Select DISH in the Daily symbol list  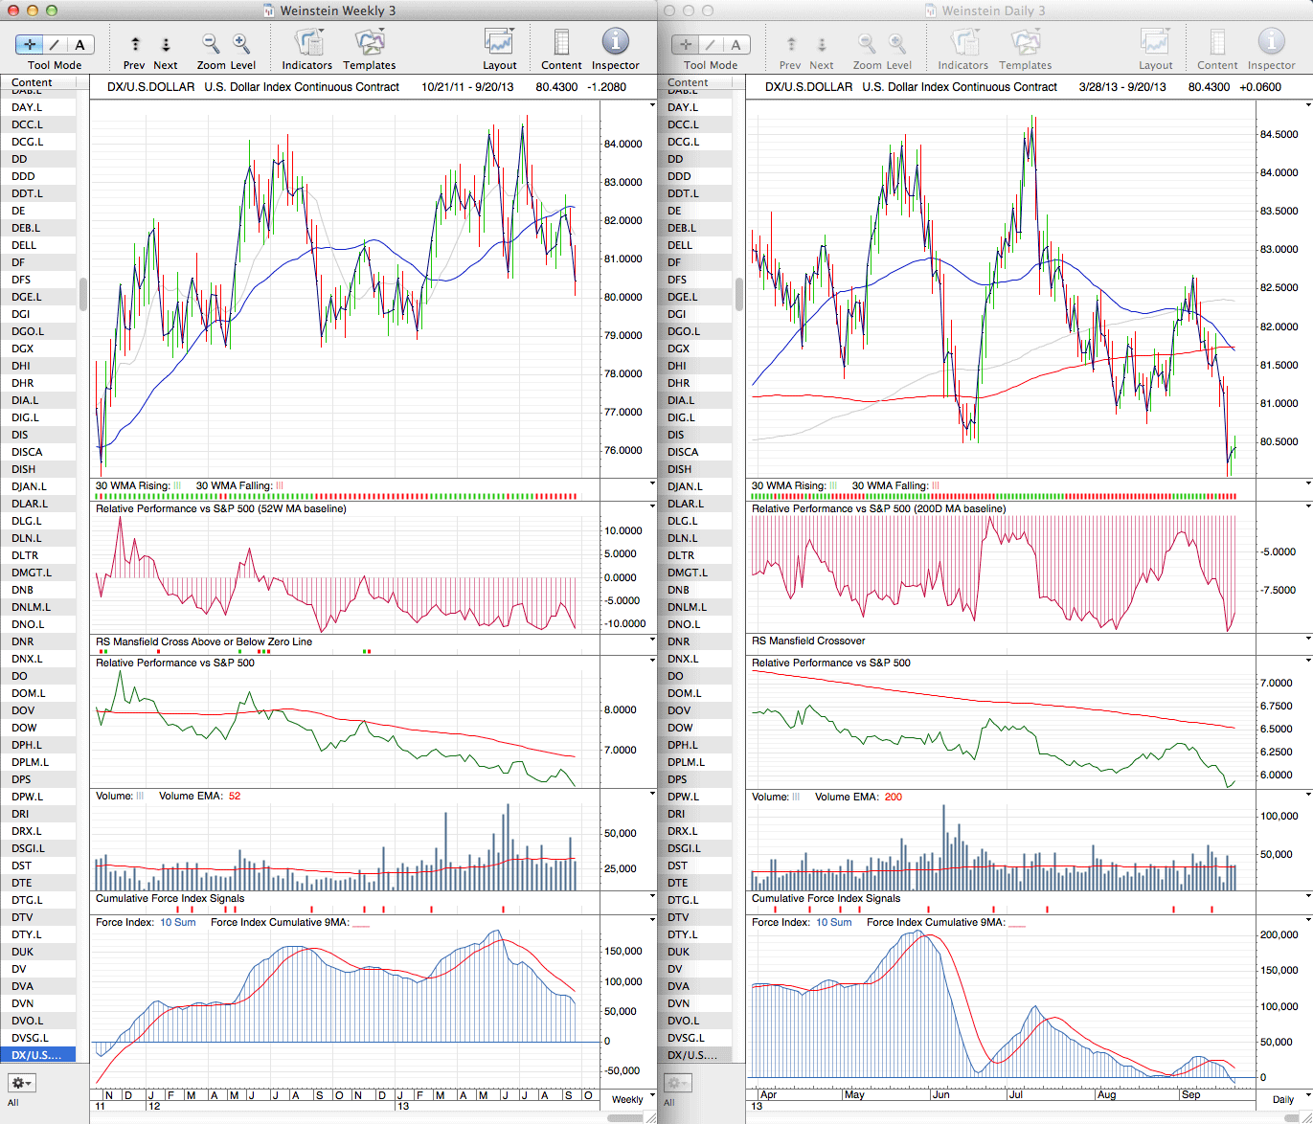tap(681, 469)
